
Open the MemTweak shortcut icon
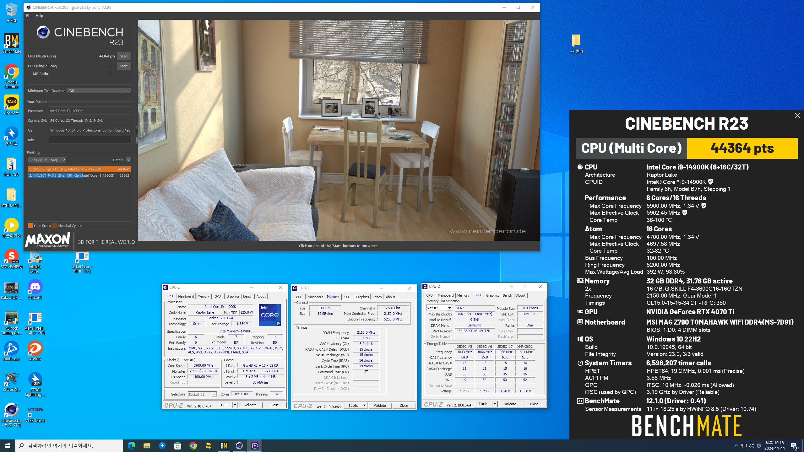pos(35,323)
